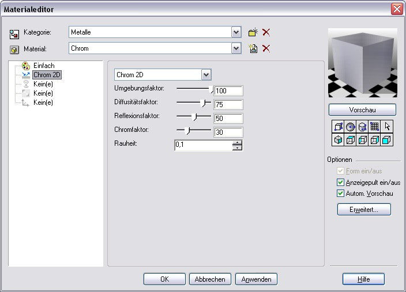This screenshot has height=292, width=406.
Task: Delete material via red X beside Chrom
Action: point(266,48)
